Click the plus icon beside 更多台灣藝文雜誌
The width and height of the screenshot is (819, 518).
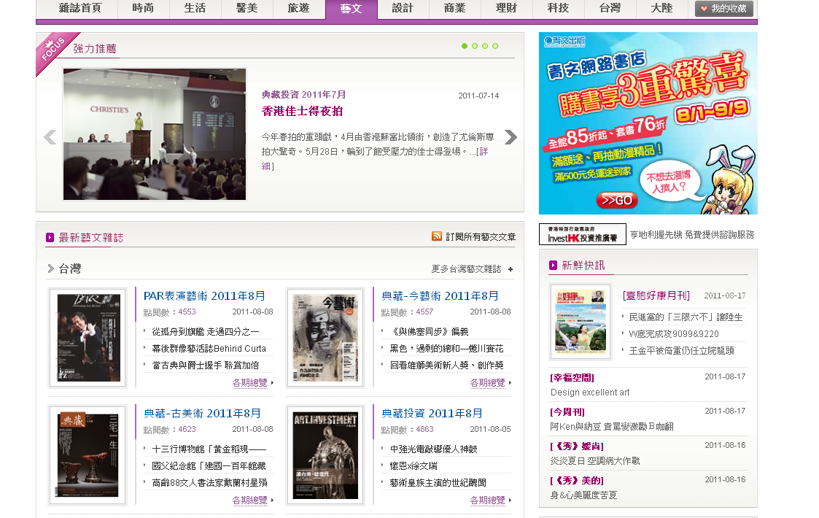pyautogui.click(x=511, y=269)
